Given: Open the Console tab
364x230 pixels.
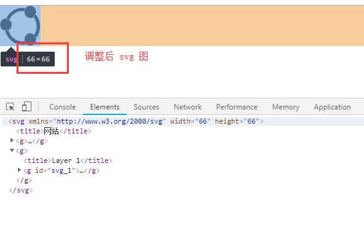Looking at the screenshot, I should pos(63,107).
